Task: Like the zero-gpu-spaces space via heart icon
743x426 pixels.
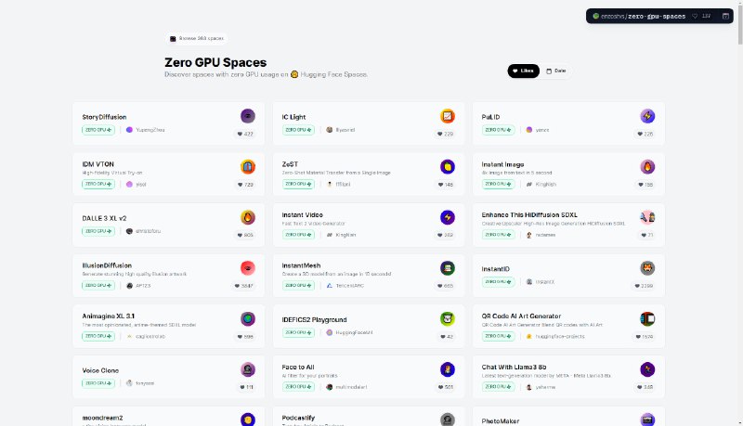Action: point(695,16)
